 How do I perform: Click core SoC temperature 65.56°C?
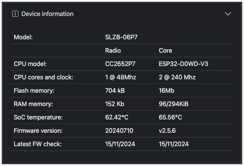pos(171,117)
